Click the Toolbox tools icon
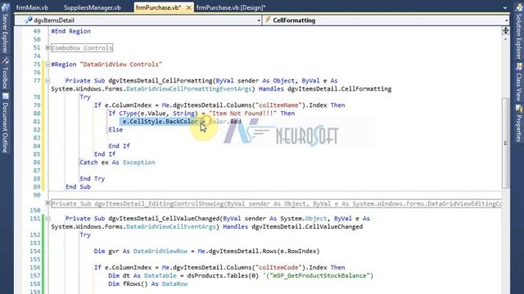Screen dimensions: 524x294 pos(5,60)
